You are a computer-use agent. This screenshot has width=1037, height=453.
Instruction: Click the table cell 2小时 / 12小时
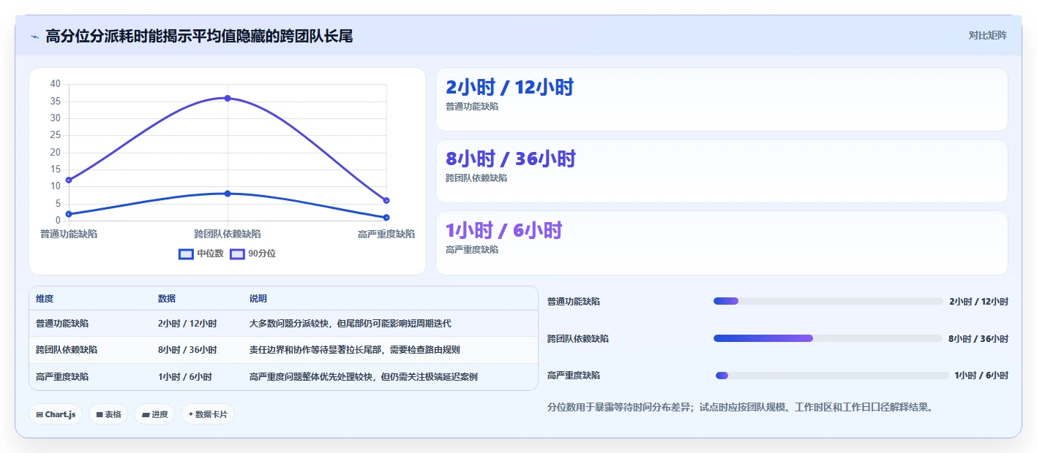pyautogui.click(x=187, y=324)
